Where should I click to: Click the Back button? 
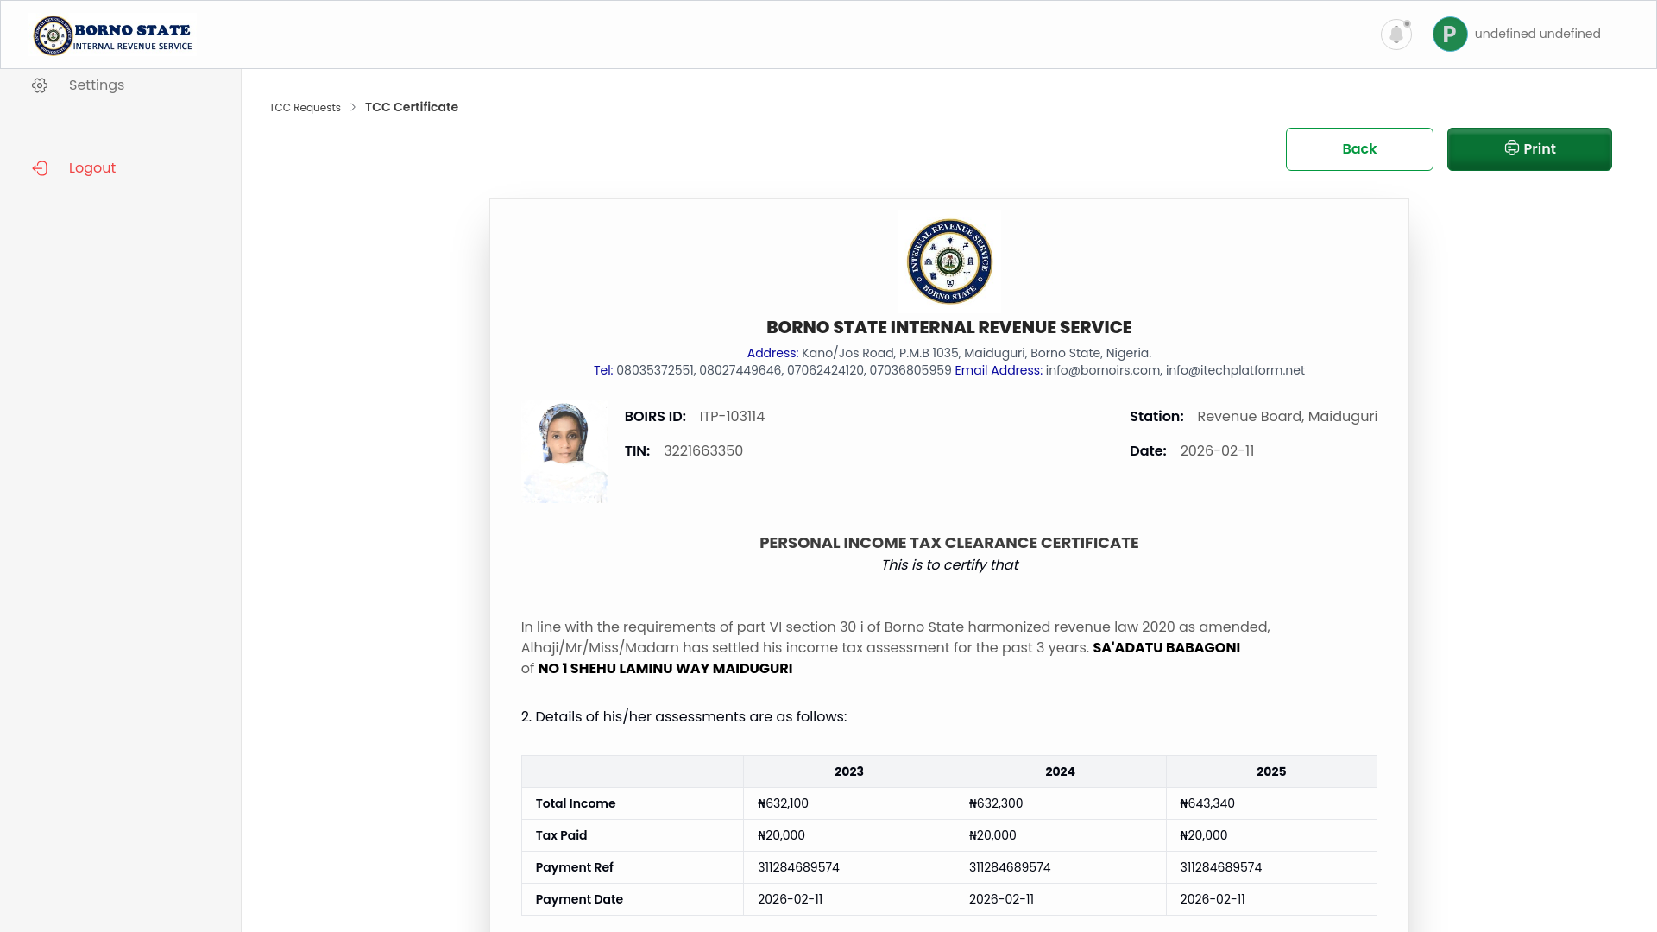point(1359,149)
